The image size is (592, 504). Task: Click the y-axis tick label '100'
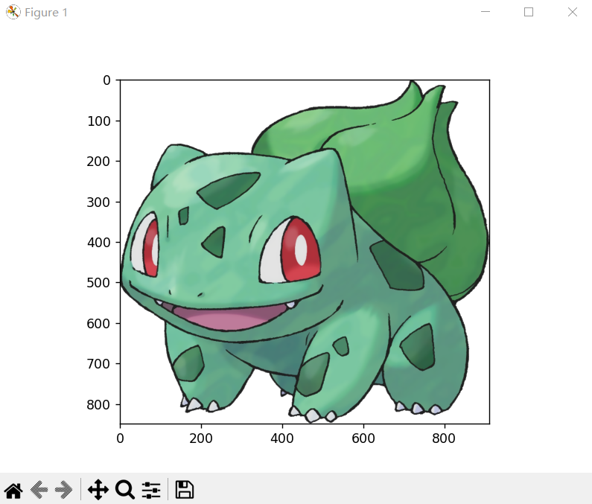[x=99, y=121]
